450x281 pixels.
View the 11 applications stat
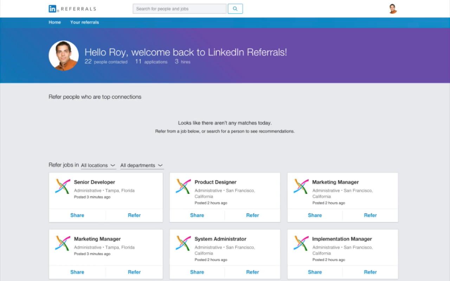(x=151, y=62)
